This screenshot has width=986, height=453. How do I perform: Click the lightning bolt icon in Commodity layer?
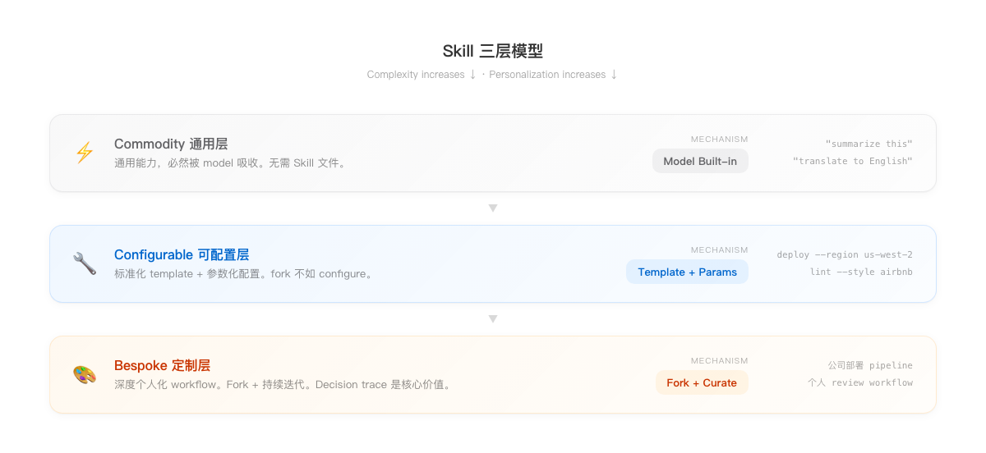tap(85, 153)
